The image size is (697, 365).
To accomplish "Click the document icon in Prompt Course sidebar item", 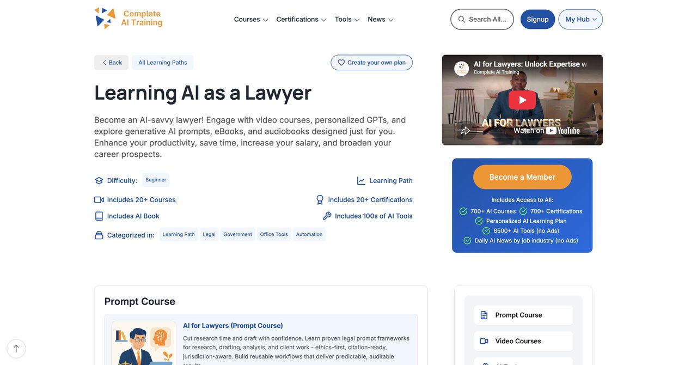I will [x=484, y=315].
